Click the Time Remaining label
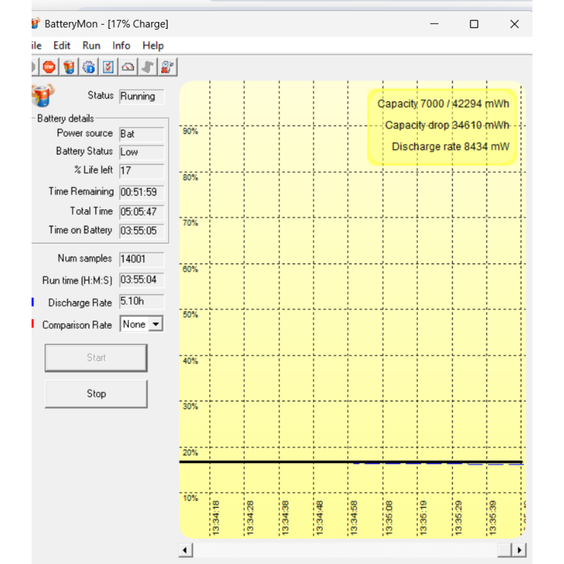The height and width of the screenshot is (564, 564). 81,191
